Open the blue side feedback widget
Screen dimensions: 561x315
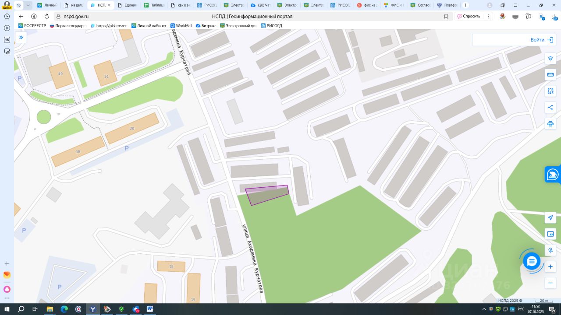coord(553,174)
